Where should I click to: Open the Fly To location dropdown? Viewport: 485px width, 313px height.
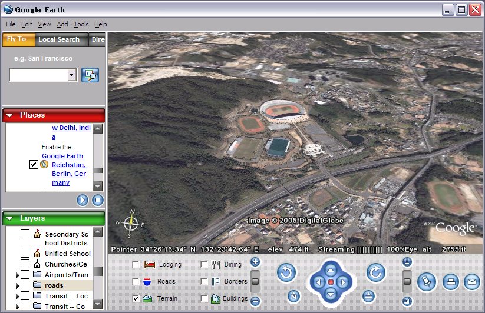72,75
